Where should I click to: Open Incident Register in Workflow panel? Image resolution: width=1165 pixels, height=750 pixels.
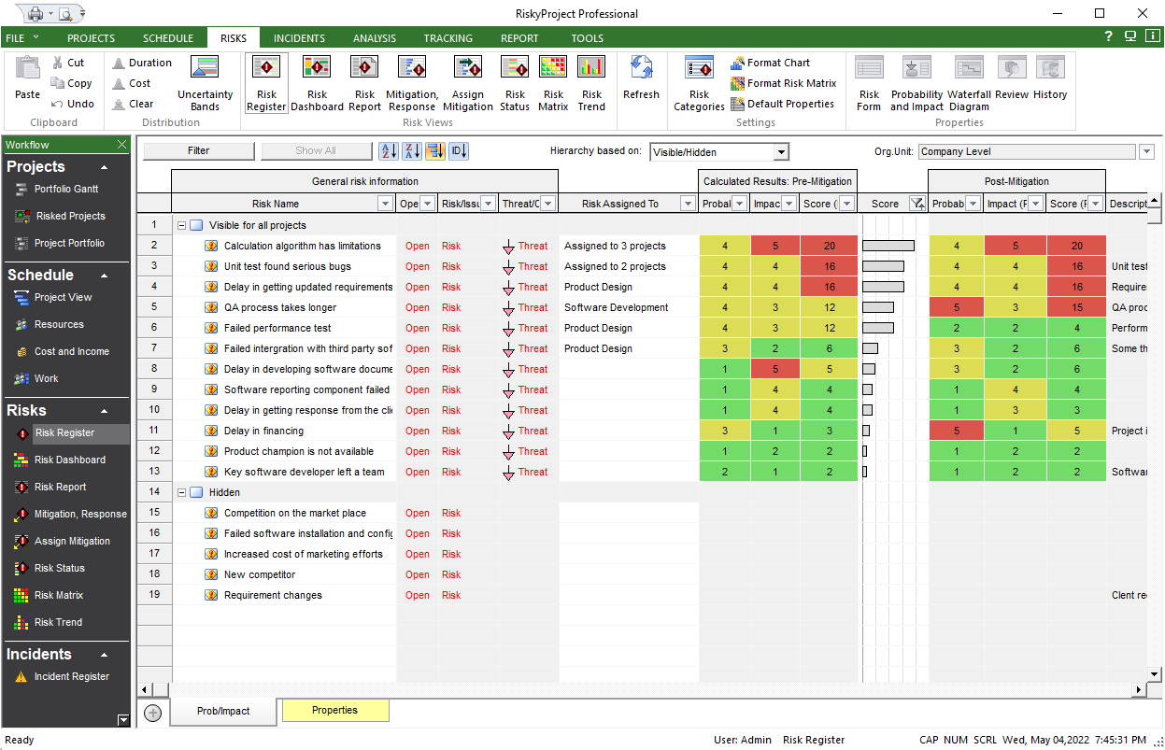click(x=72, y=676)
